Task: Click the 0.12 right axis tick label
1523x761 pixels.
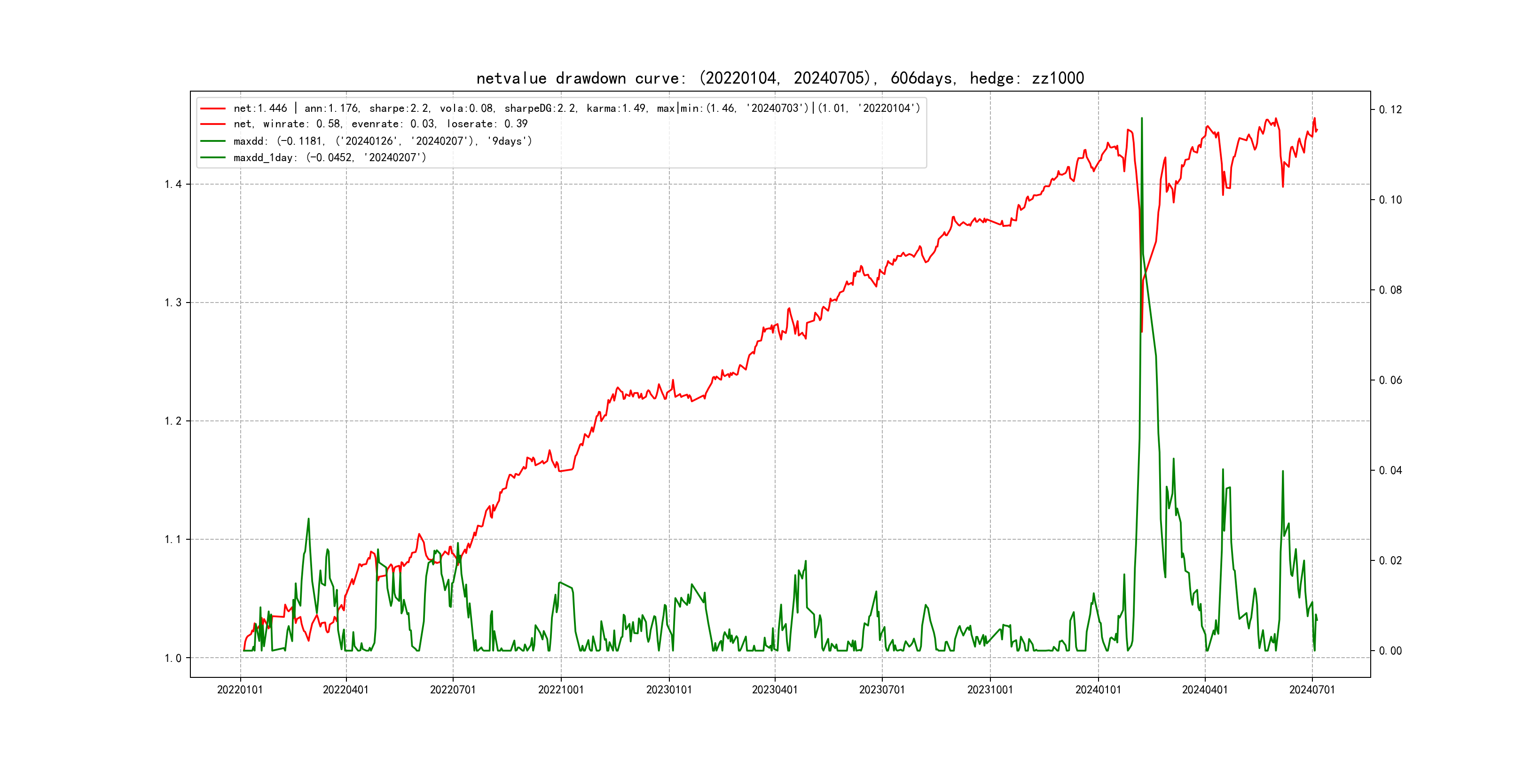Action: click(1390, 110)
